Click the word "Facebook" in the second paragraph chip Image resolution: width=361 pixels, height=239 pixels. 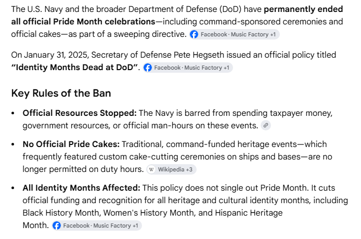167,68
